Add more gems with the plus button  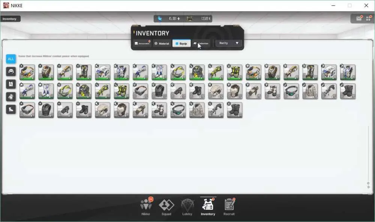pyautogui.click(x=178, y=18)
